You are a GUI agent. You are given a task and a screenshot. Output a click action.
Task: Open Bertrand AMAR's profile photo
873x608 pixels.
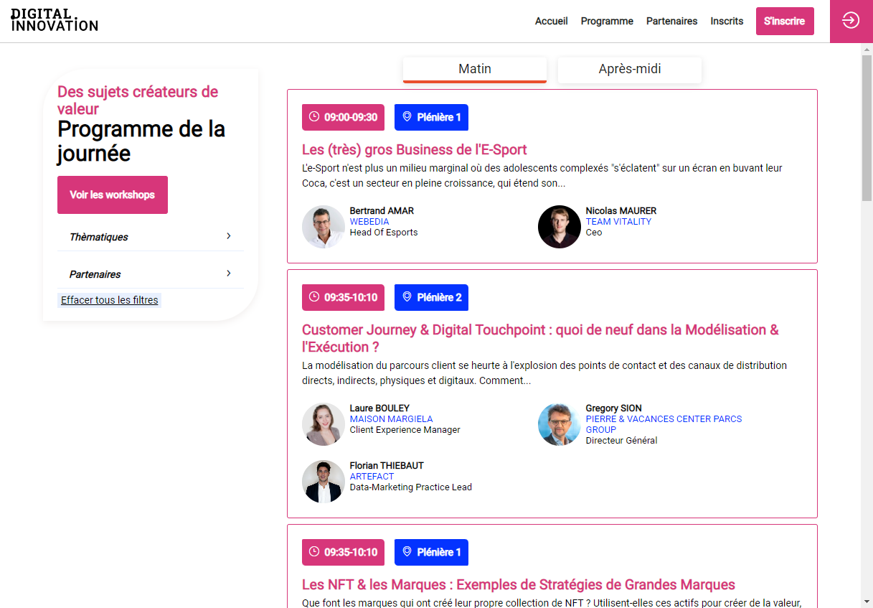click(324, 227)
